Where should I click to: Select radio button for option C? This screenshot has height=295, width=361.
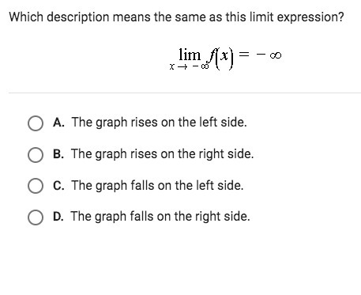[36, 186]
